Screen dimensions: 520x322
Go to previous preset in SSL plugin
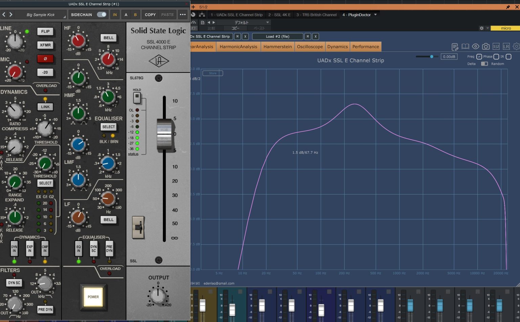(x=4, y=15)
